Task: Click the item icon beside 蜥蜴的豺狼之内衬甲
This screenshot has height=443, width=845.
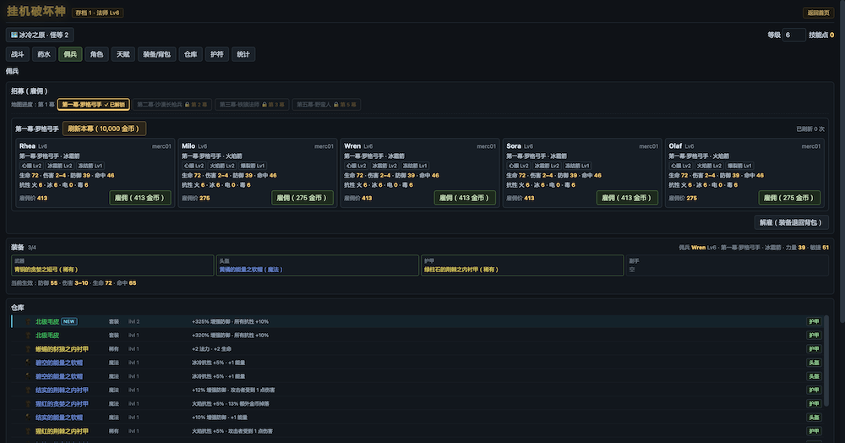Action: tap(29, 349)
